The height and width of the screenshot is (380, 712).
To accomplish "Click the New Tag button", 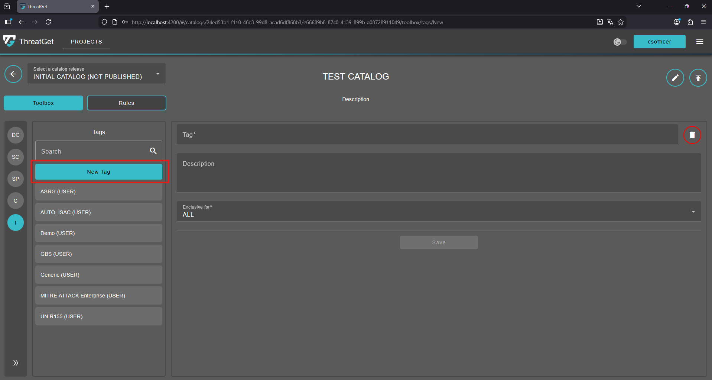I will 99,172.
